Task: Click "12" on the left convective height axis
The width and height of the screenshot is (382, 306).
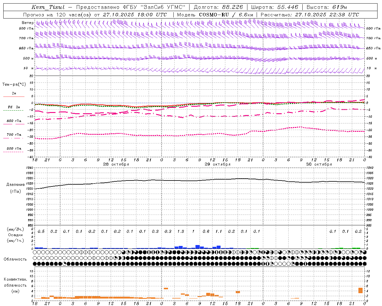Action: pyautogui.click(x=32, y=271)
